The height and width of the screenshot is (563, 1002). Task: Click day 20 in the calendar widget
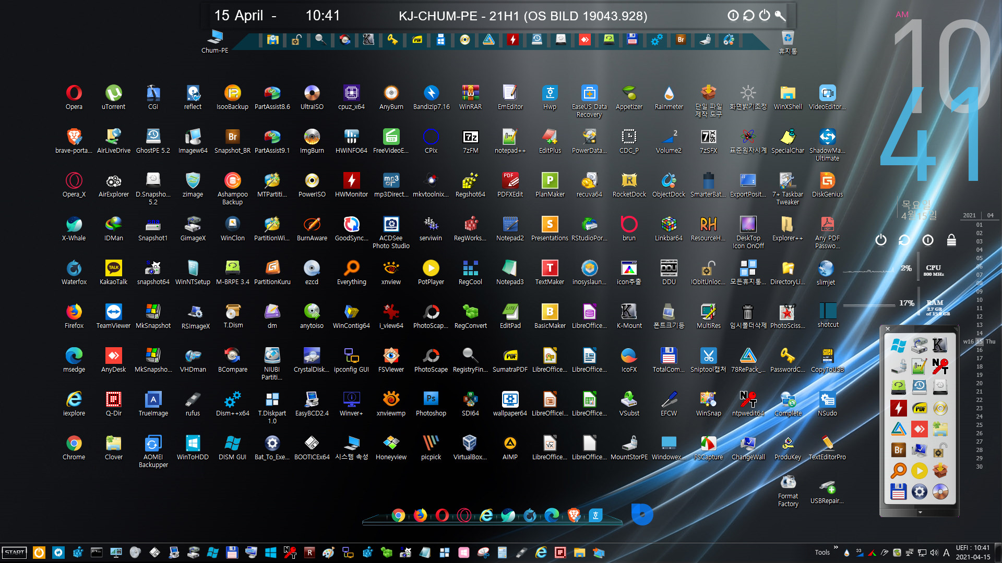pyautogui.click(x=980, y=383)
